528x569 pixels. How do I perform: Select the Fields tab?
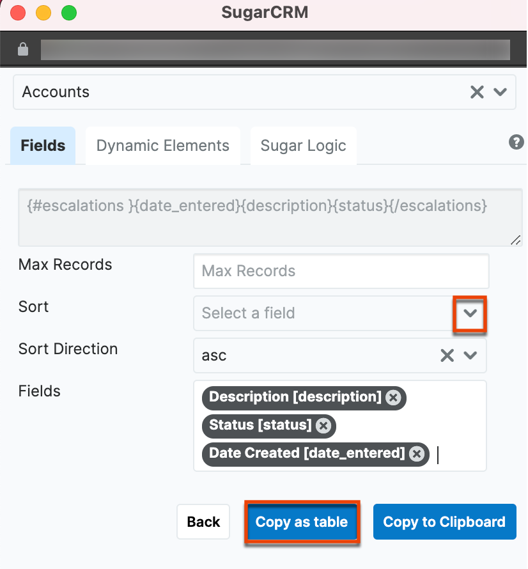point(42,145)
